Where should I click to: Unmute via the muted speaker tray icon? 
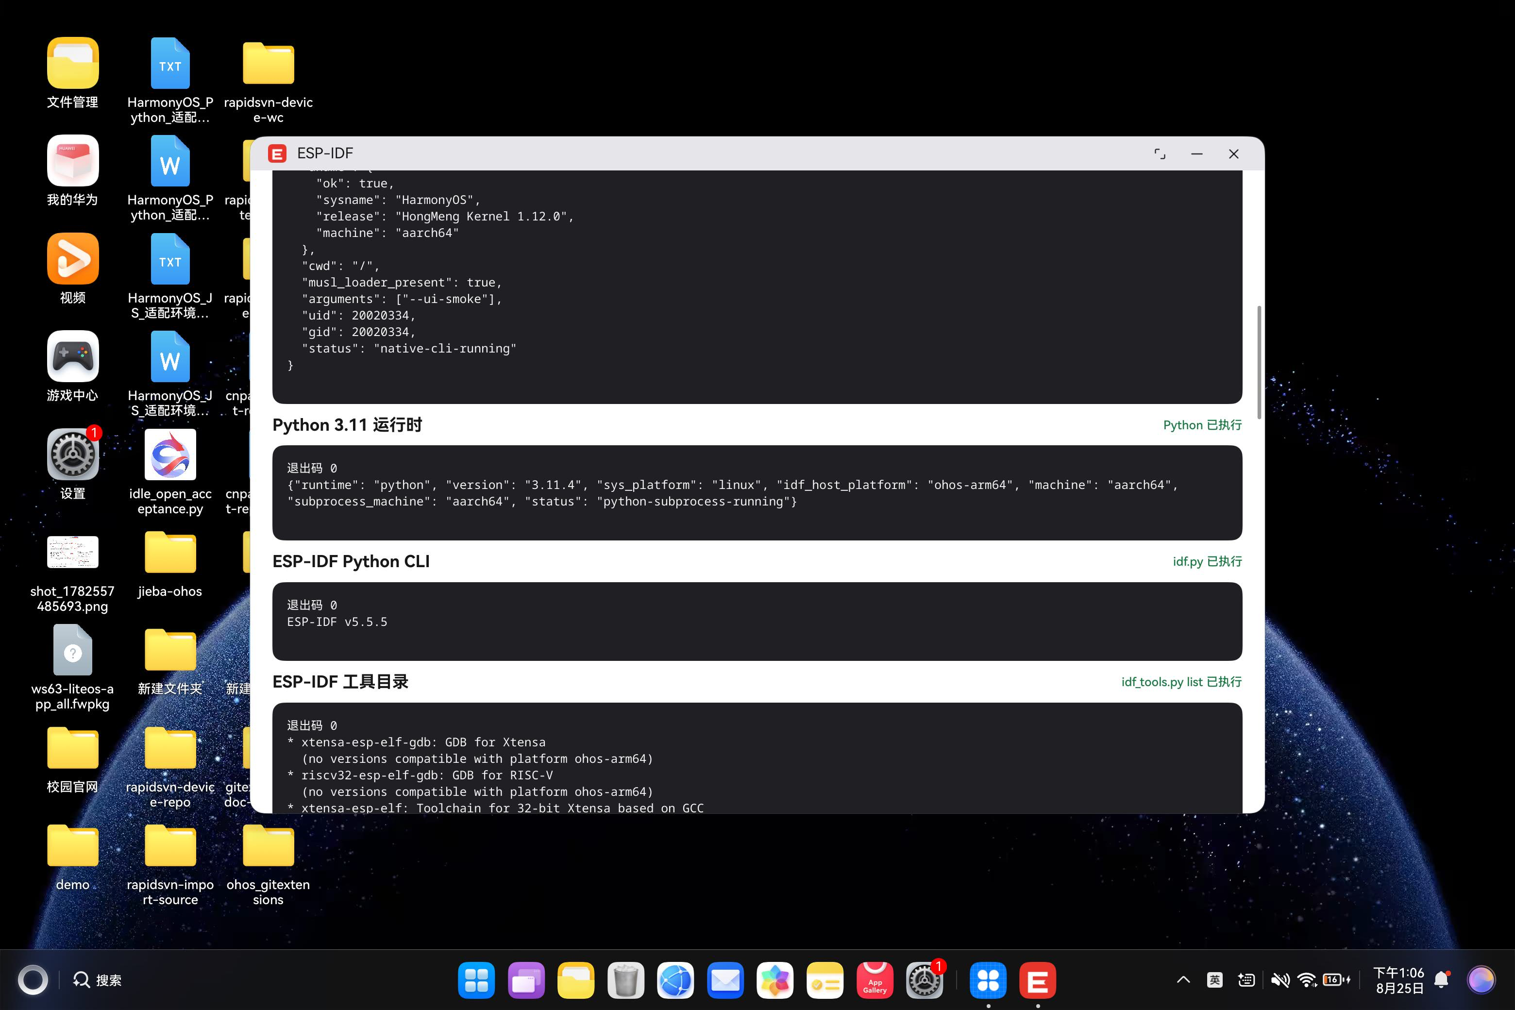coord(1280,980)
